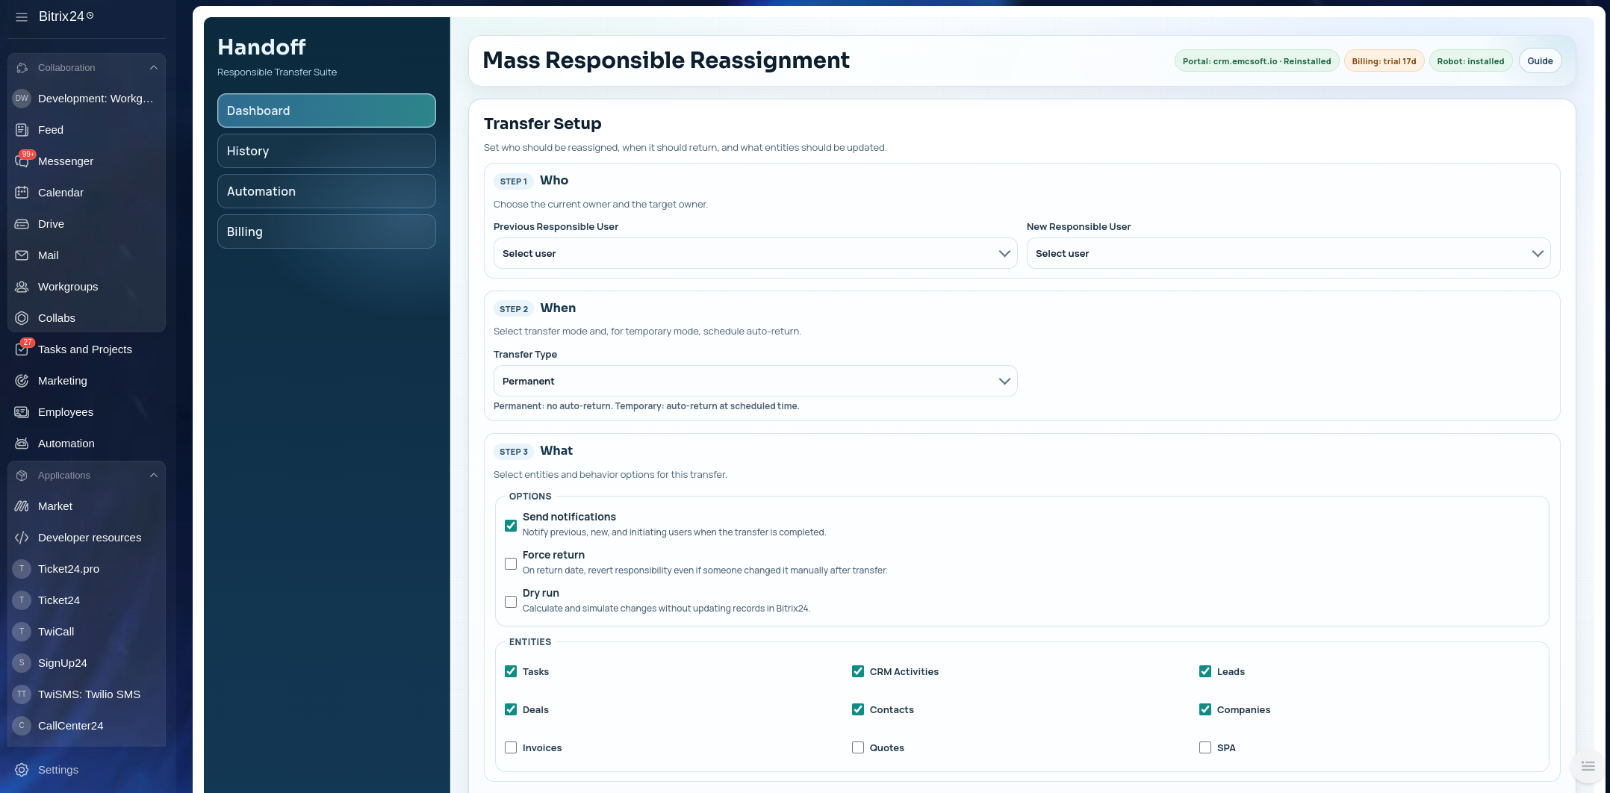Uncheck Send notifications option

[x=511, y=526]
